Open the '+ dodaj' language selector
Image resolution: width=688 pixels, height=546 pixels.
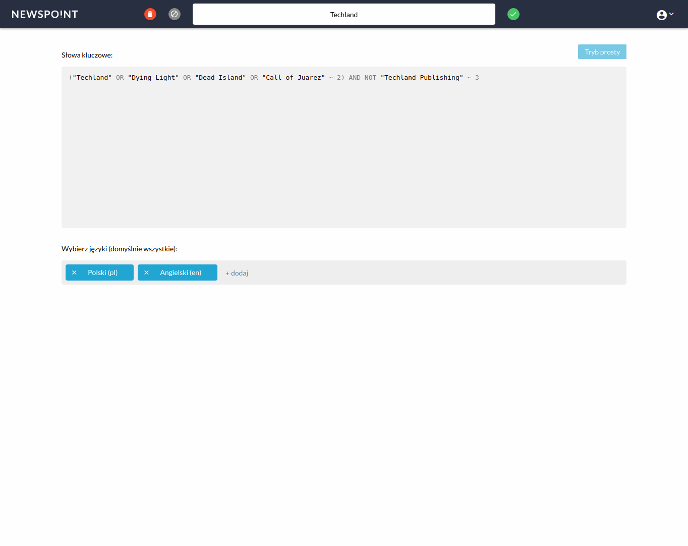coord(237,273)
